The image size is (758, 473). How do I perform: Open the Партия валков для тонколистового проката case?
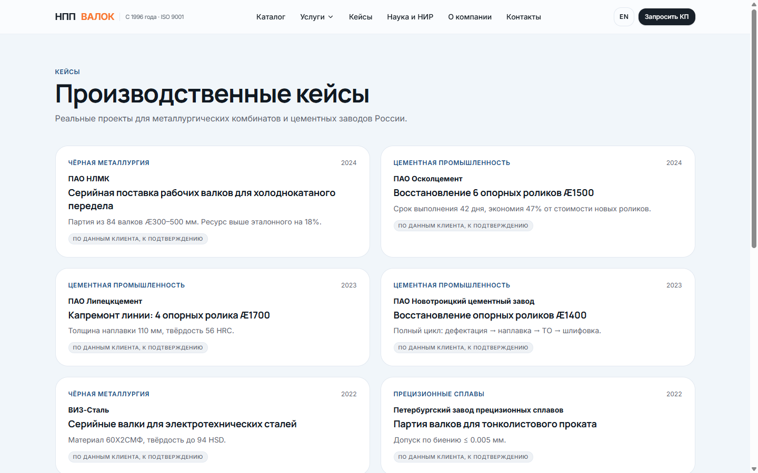click(495, 424)
